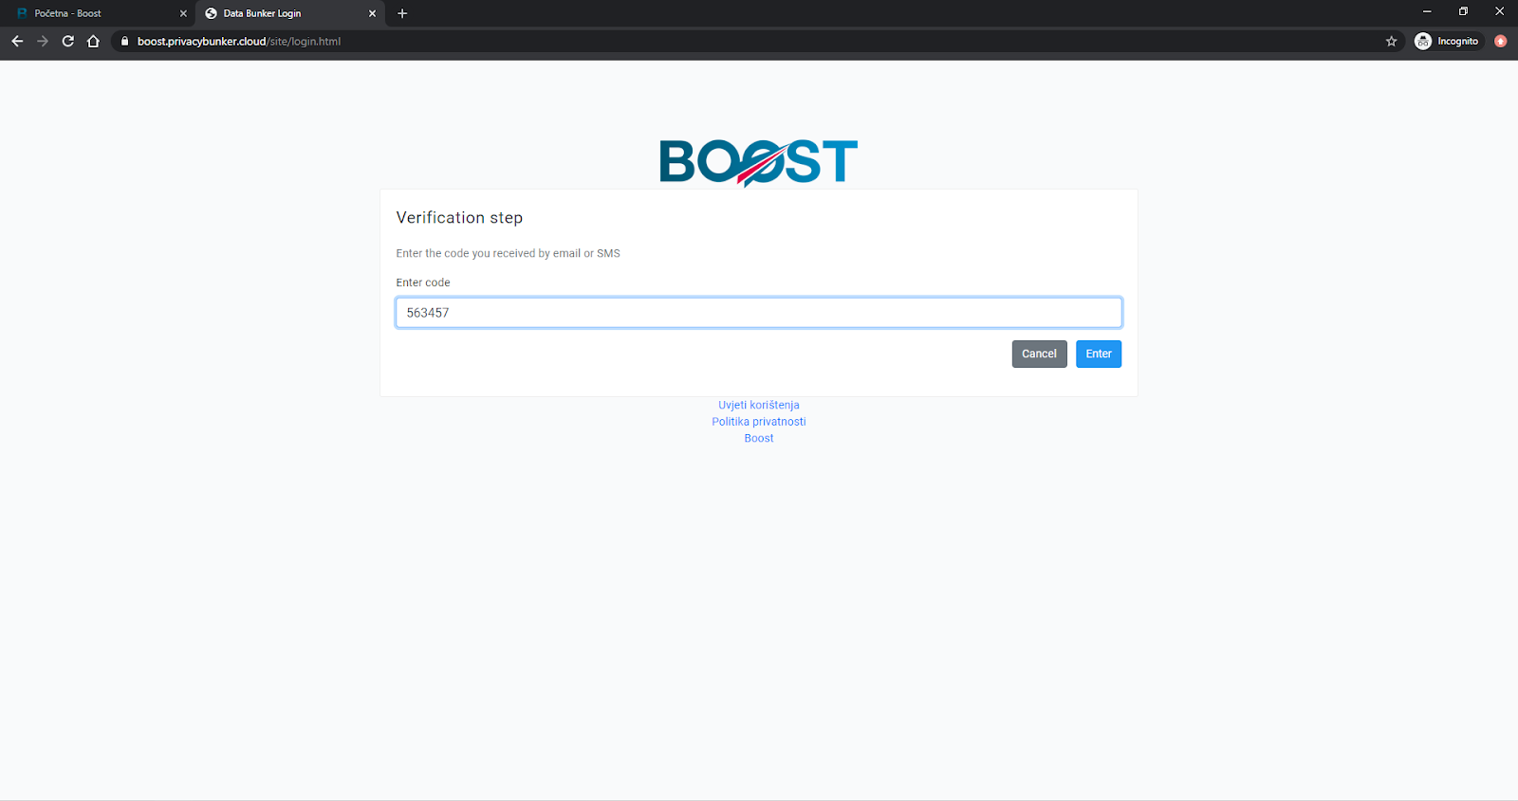Follow the Boost footer link
The image size is (1518, 801).
[759, 438]
